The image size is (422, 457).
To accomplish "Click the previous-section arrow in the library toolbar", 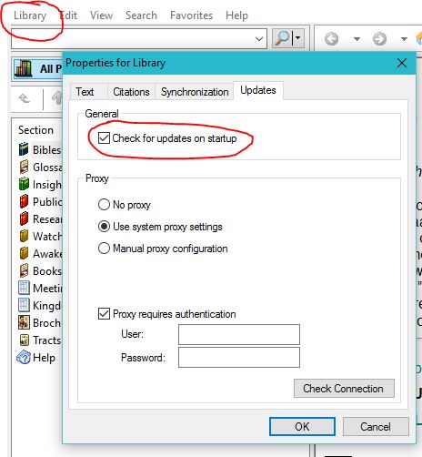I will coord(25,98).
